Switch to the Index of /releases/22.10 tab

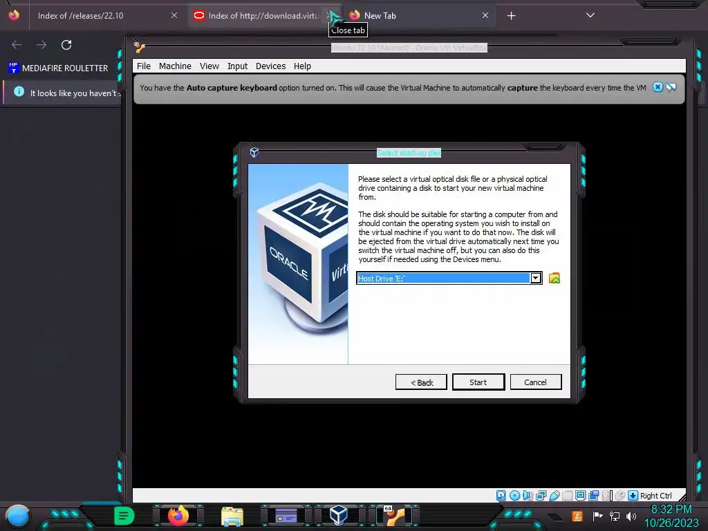[x=105, y=15]
